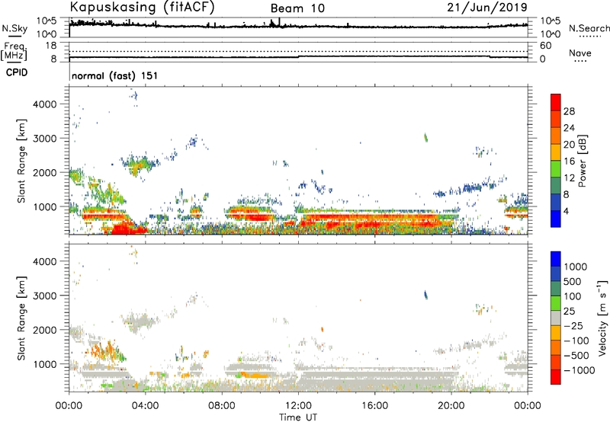
Task: Click the '18' tick on the frequency axis
Action: [x=51, y=46]
